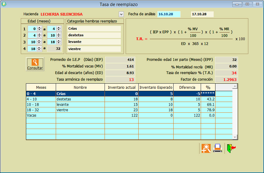Adjust the row 4 start age spinner
Screen dimensions: 264x173
(x=39, y=49)
